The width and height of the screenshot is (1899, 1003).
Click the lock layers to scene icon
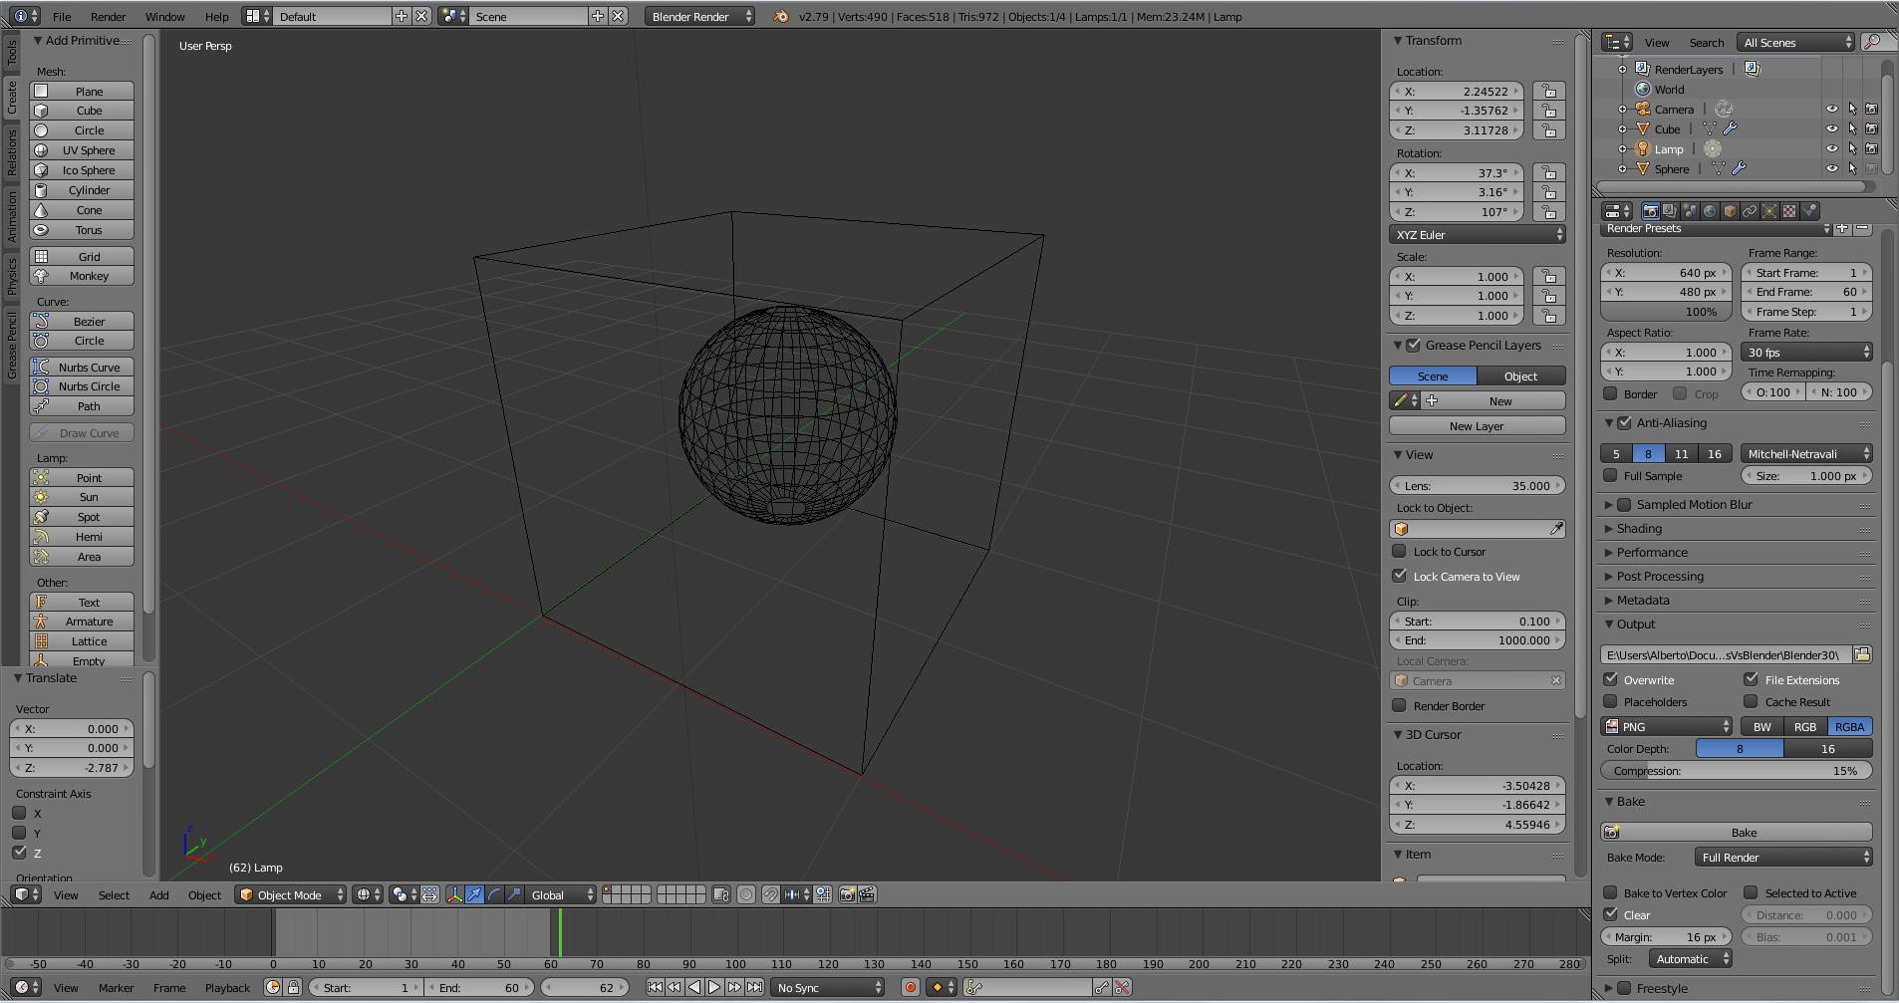click(721, 894)
